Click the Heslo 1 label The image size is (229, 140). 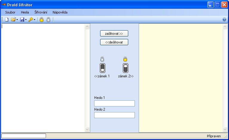point(100,98)
